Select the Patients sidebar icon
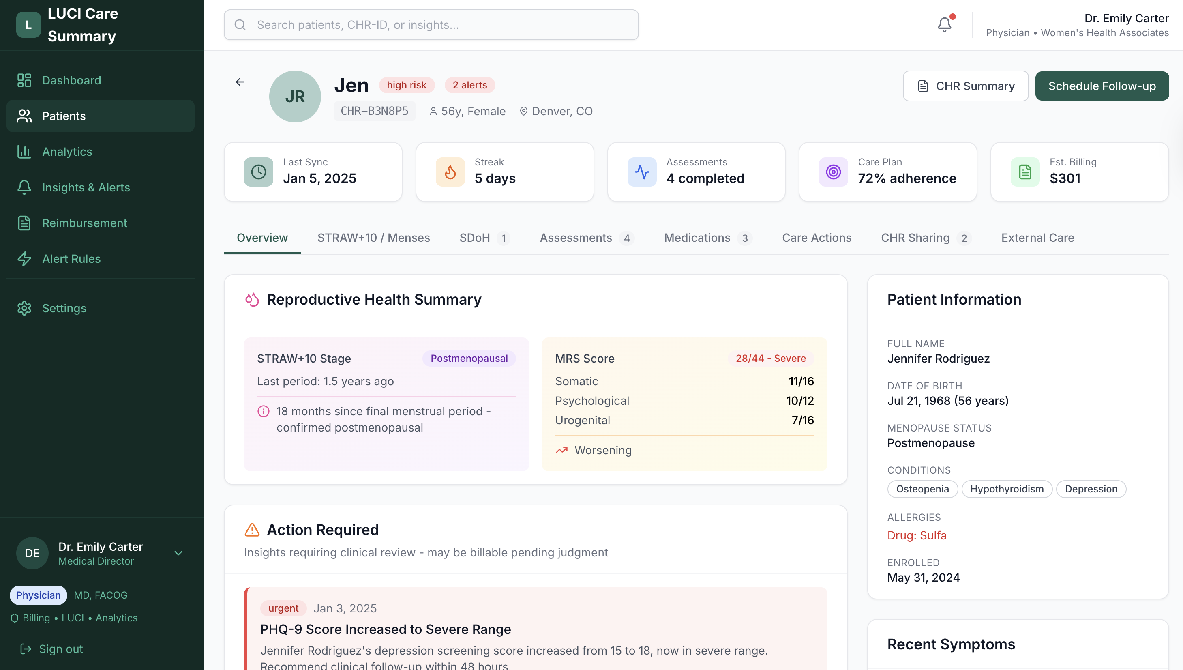Image resolution: width=1183 pixels, height=670 pixels. click(24, 116)
